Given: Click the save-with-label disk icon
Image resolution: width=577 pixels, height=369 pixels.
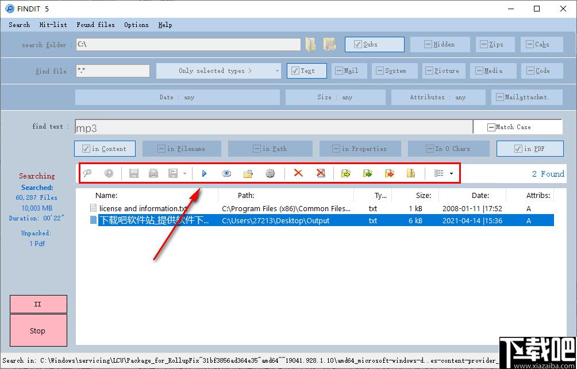Looking at the screenshot, I should click(173, 173).
